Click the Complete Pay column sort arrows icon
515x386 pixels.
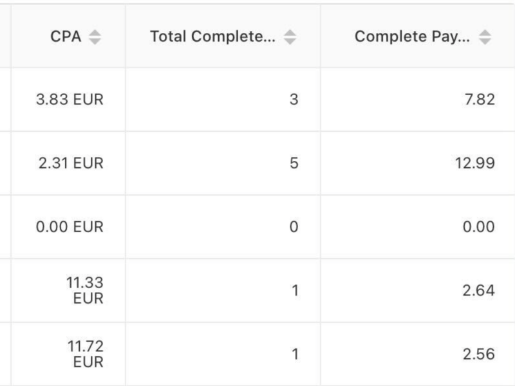tap(485, 37)
